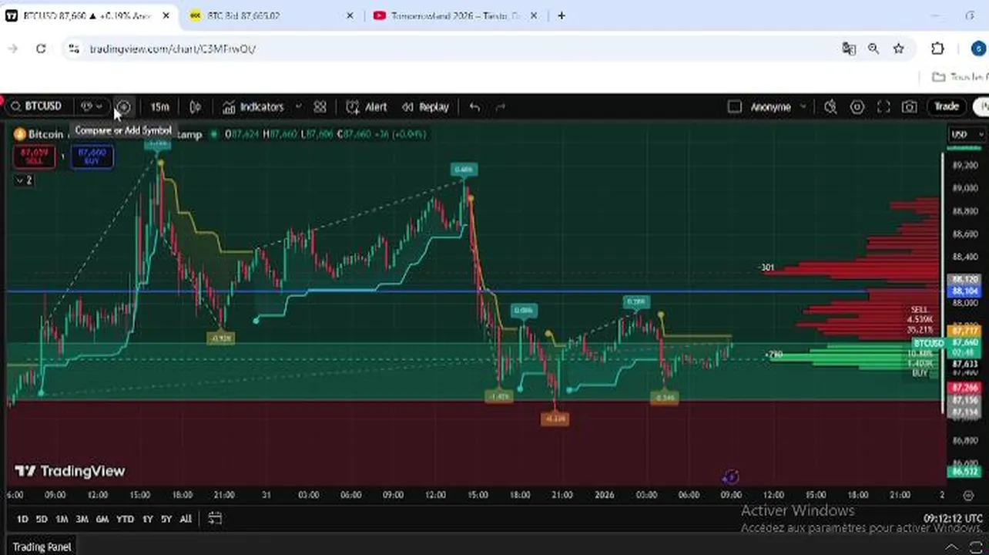Image resolution: width=989 pixels, height=555 pixels.
Task: Reload the page in the browser
Action: point(41,49)
